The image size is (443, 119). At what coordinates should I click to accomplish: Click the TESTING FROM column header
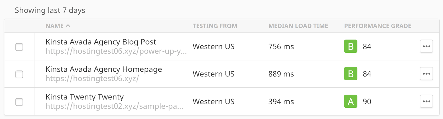click(x=215, y=26)
